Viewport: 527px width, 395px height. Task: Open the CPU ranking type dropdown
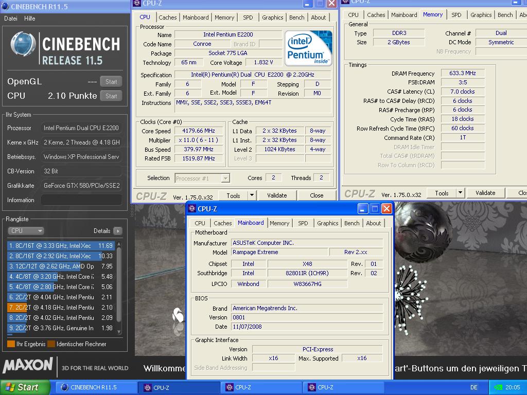[x=26, y=231]
